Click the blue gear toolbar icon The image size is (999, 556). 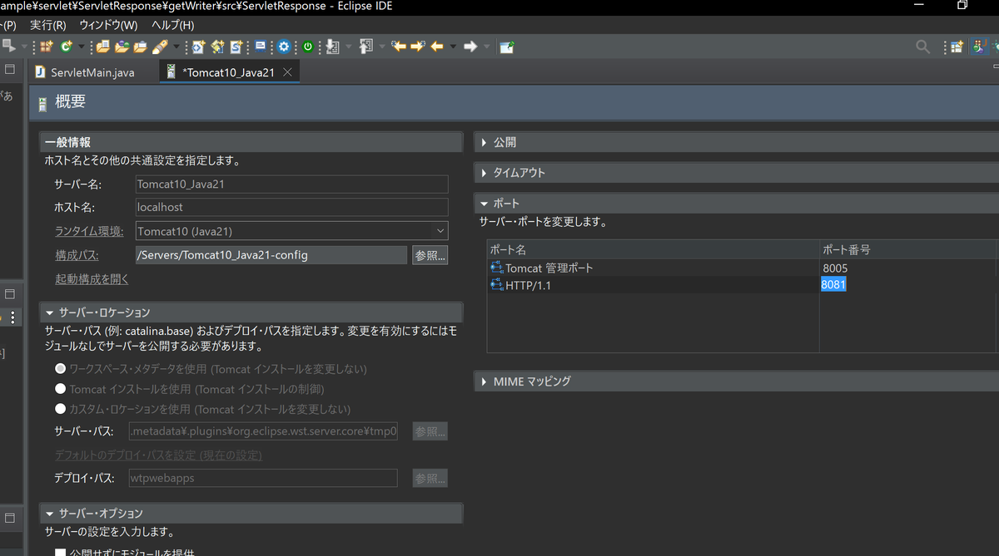284,47
